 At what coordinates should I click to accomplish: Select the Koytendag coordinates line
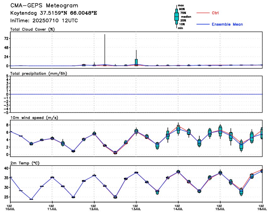(x=54, y=13)
